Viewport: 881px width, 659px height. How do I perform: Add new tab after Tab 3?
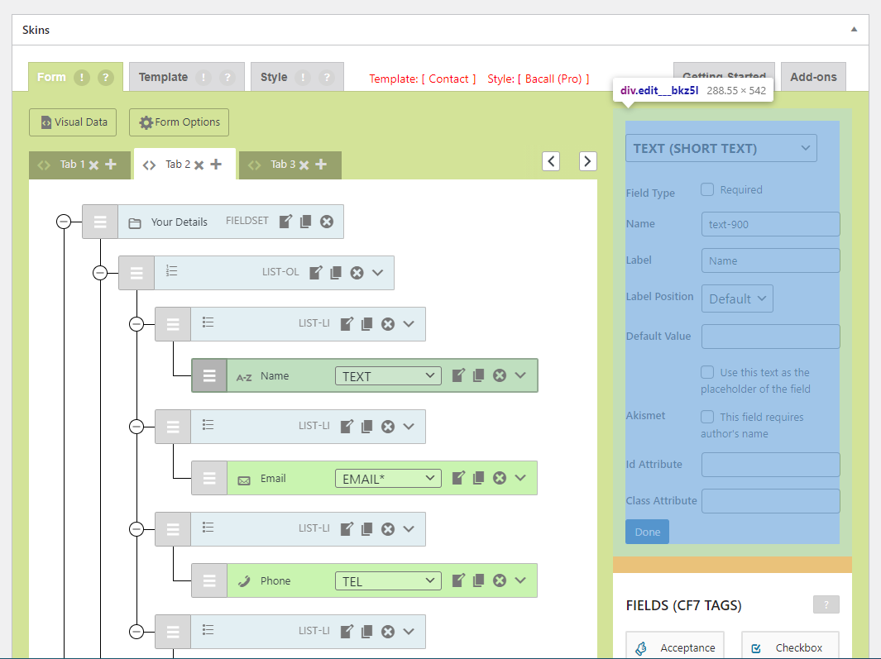coord(321,165)
